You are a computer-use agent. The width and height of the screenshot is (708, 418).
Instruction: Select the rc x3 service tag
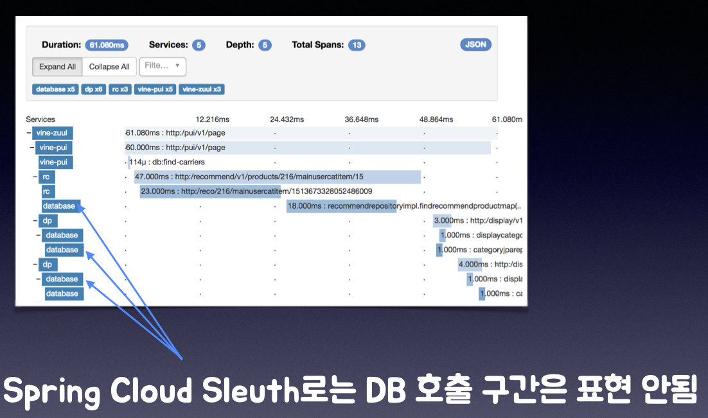[120, 89]
